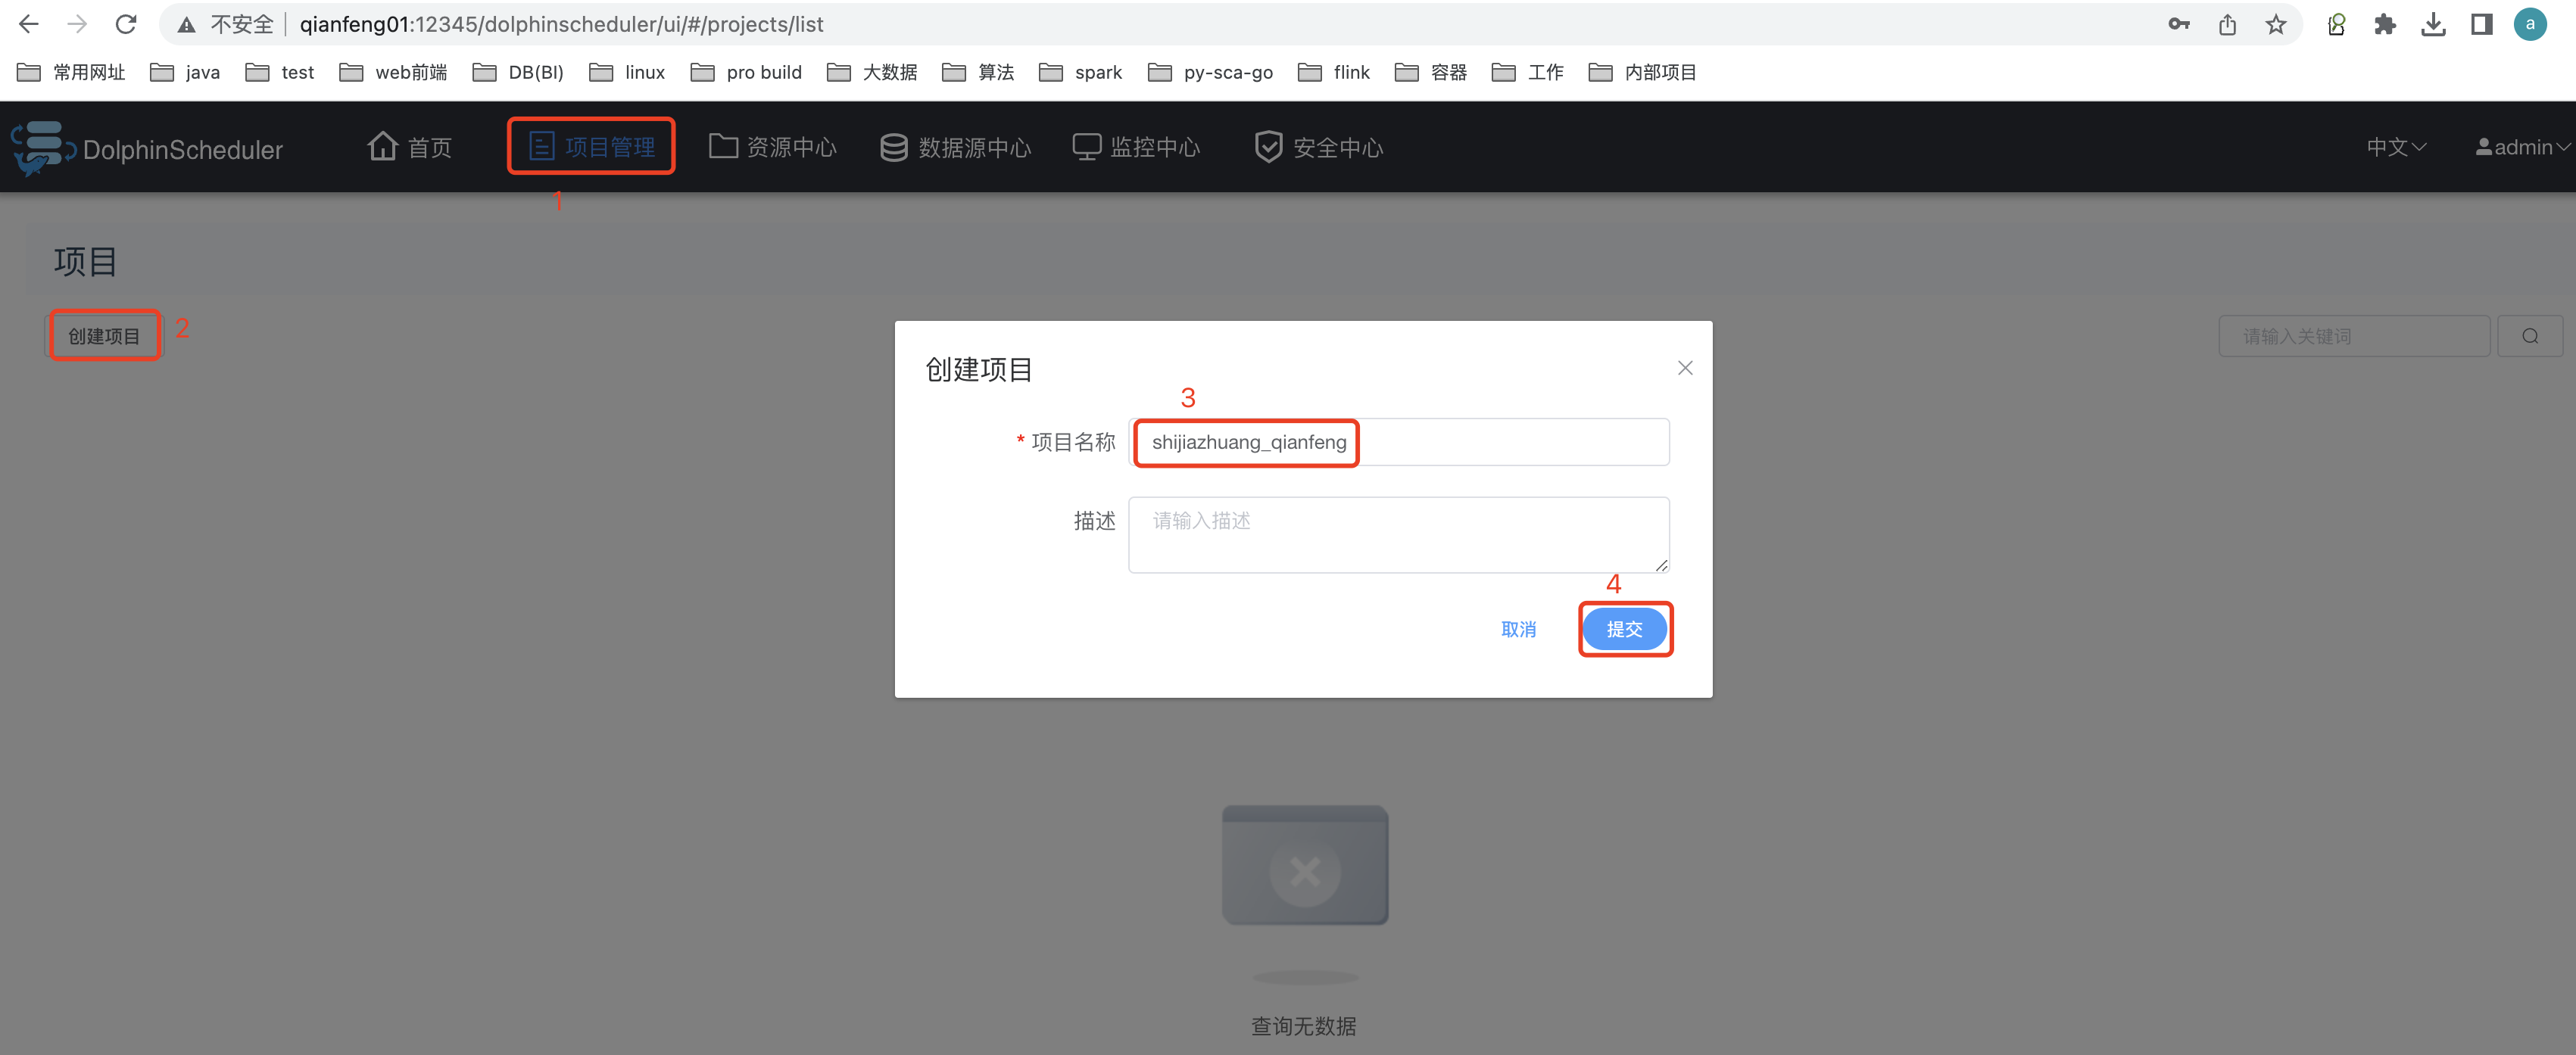The width and height of the screenshot is (2576, 1055).
Task: Open 监控中心 monitor center
Action: click(1136, 147)
